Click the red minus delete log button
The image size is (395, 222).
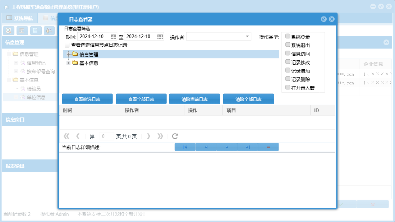[x=268, y=147]
